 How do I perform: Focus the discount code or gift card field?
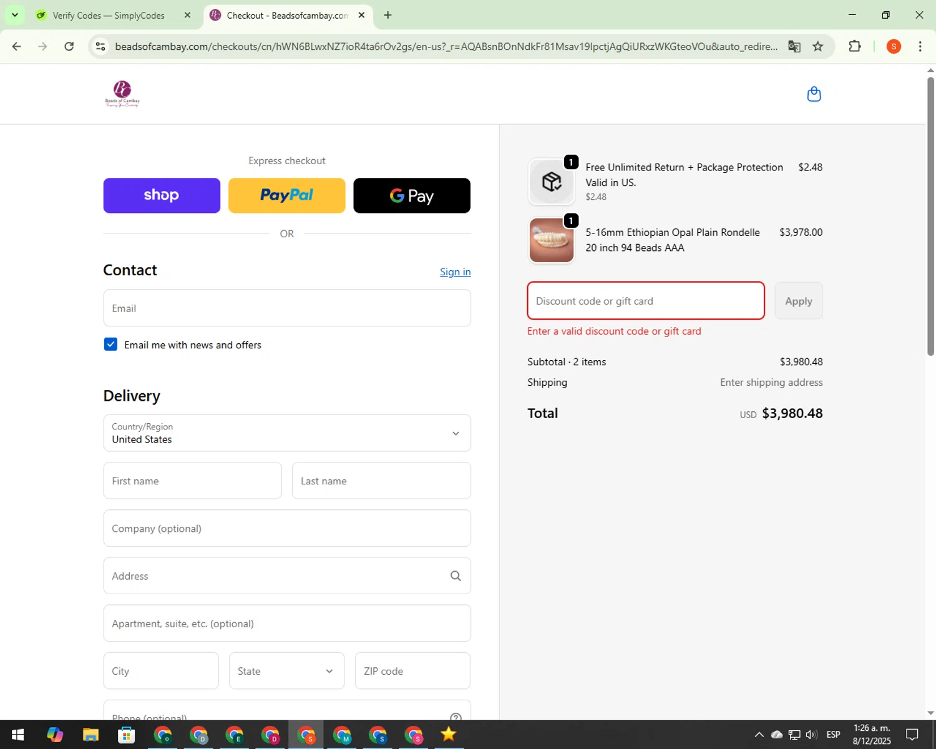646,301
